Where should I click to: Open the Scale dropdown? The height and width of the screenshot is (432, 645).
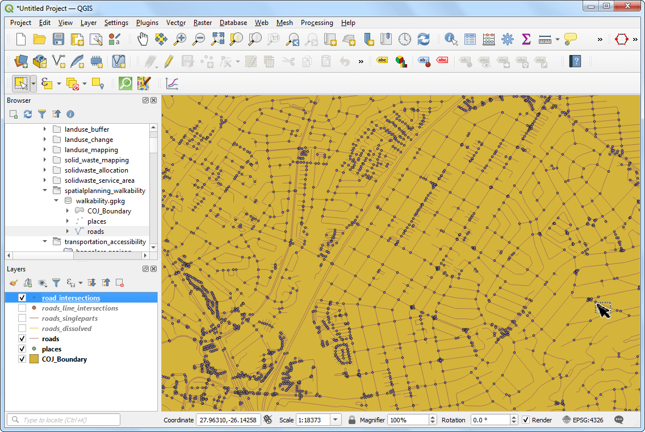click(x=336, y=420)
